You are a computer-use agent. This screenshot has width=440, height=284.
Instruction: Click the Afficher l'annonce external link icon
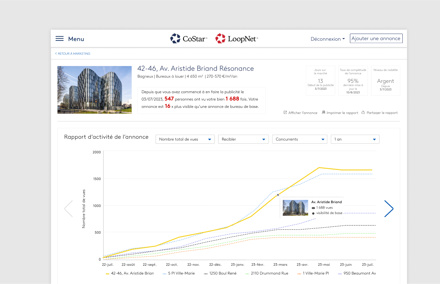point(285,113)
